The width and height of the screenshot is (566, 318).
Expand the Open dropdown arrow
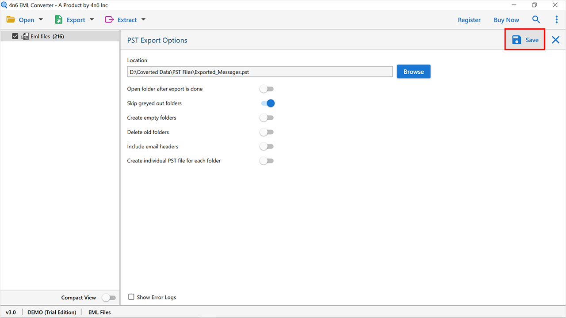pos(40,19)
